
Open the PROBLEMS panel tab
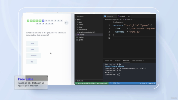[109, 61]
